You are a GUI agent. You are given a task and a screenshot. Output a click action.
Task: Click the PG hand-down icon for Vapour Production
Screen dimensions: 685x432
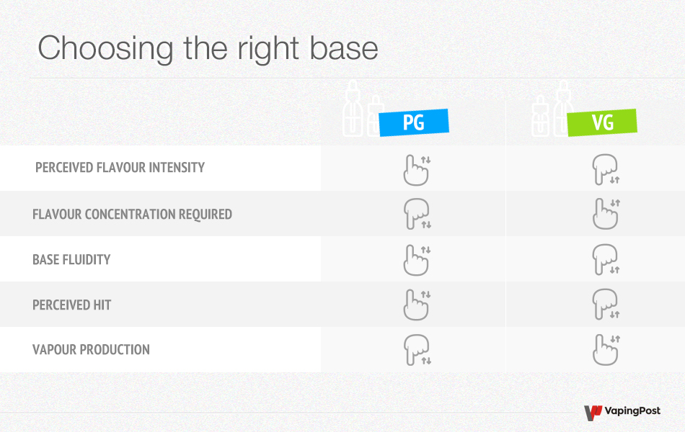(x=415, y=349)
